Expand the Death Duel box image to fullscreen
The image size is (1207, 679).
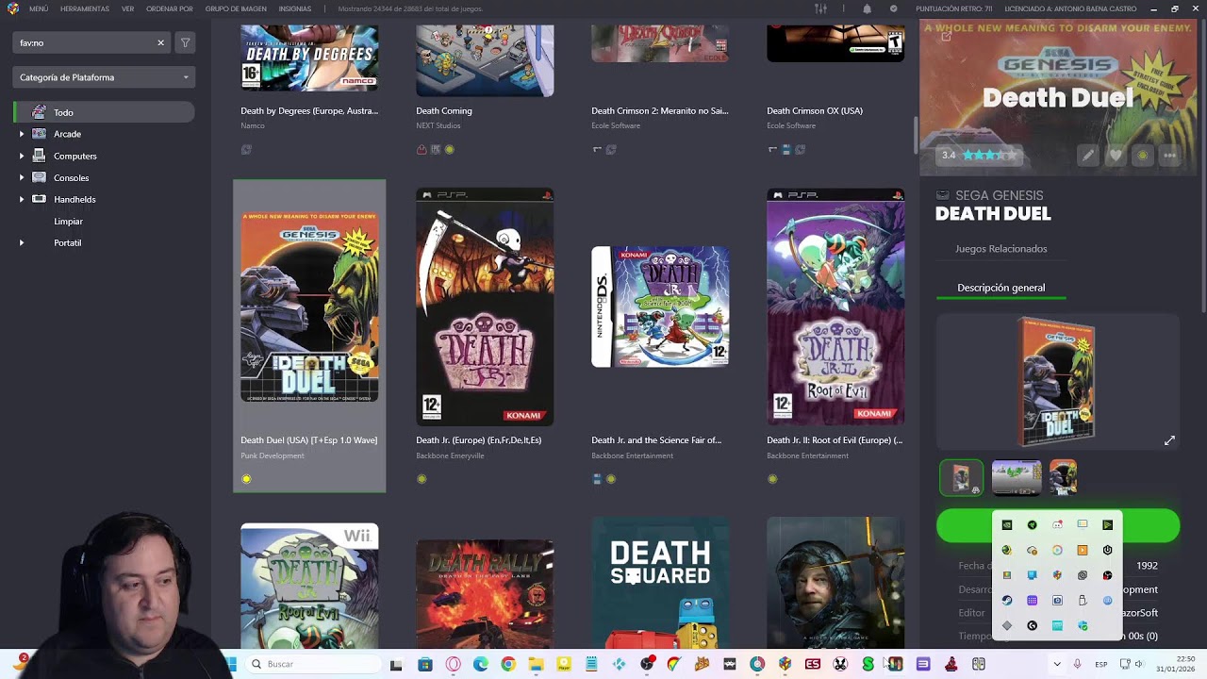[x=1169, y=440]
